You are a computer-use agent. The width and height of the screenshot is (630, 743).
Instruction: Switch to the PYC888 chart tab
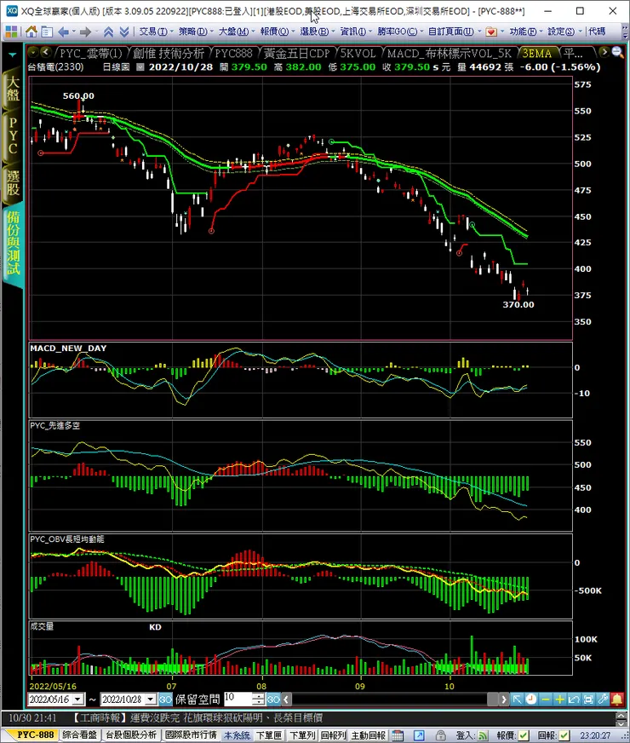(x=233, y=53)
